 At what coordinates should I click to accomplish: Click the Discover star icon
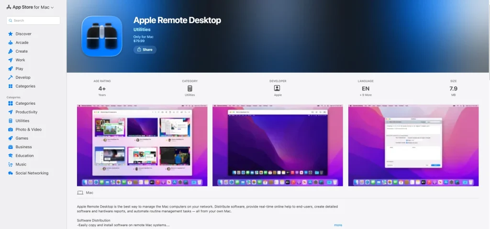coord(11,34)
